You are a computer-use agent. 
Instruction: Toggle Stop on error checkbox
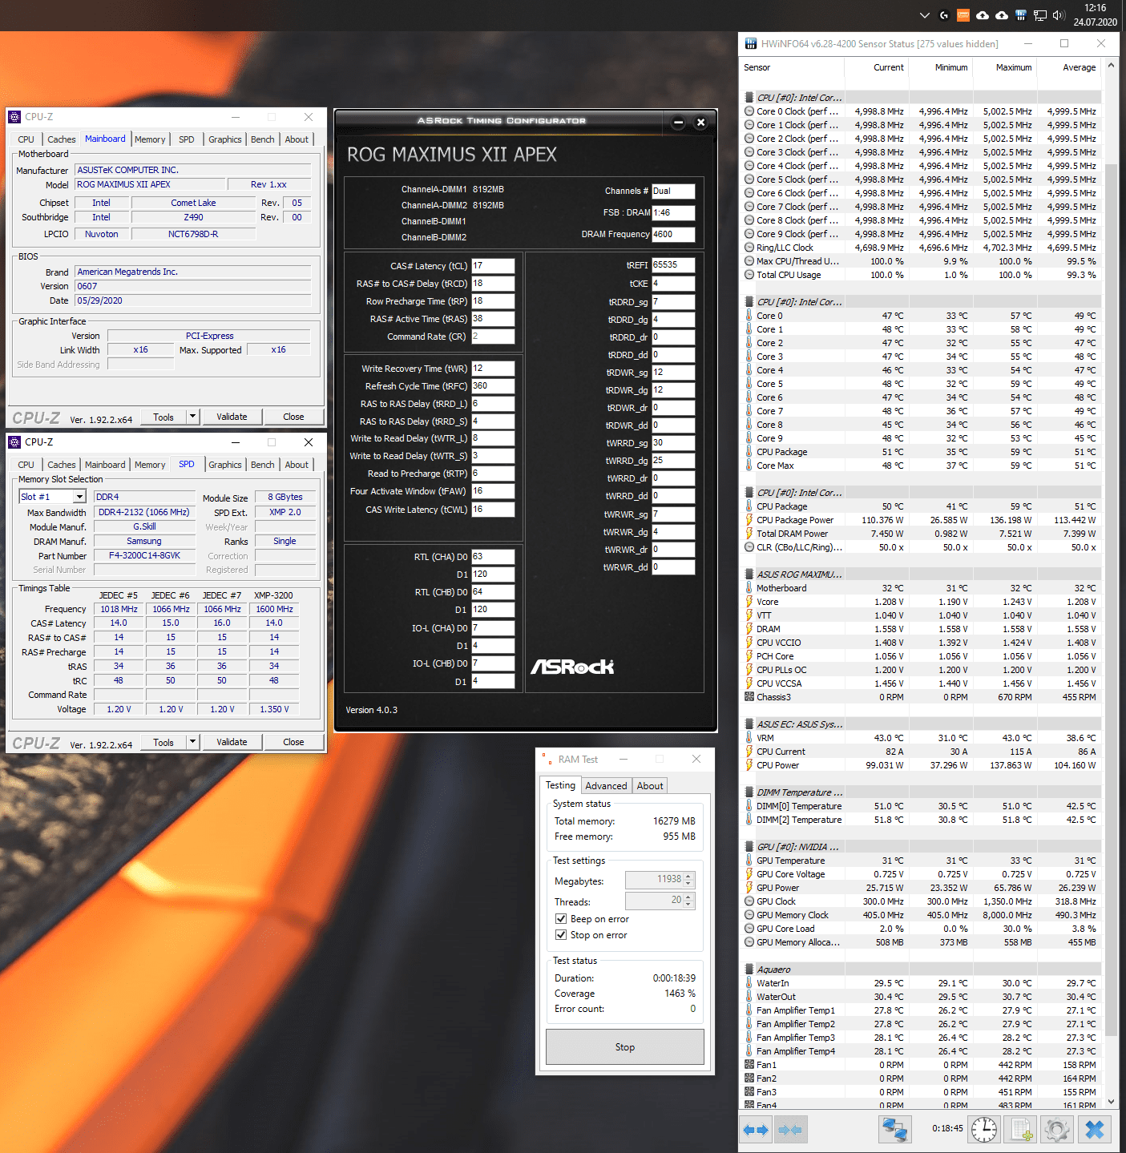coord(561,935)
